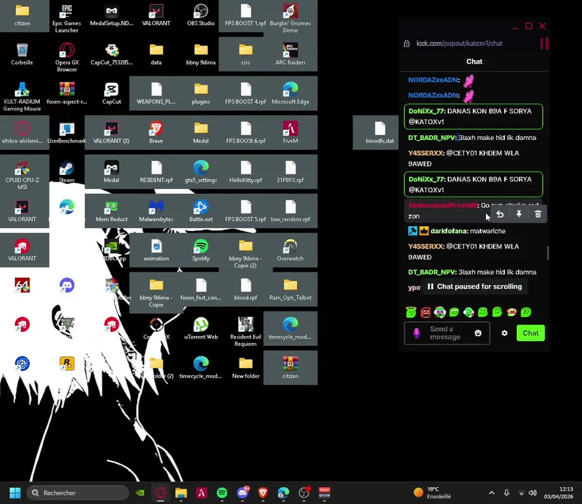This screenshot has height=504, width=582.
Task: Delete the hovered chat message
Action: pyautogui.click(x=538, y=214)
